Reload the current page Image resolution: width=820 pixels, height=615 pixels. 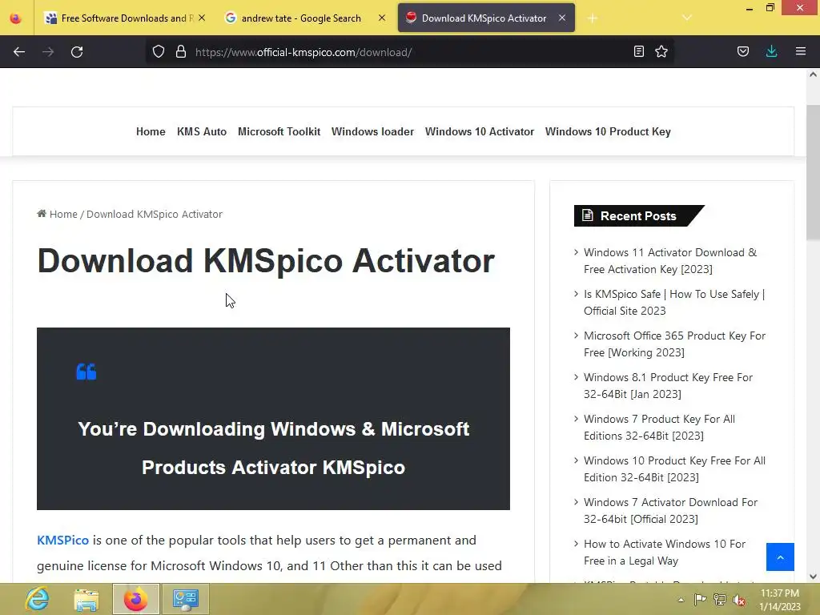point(77,52)
